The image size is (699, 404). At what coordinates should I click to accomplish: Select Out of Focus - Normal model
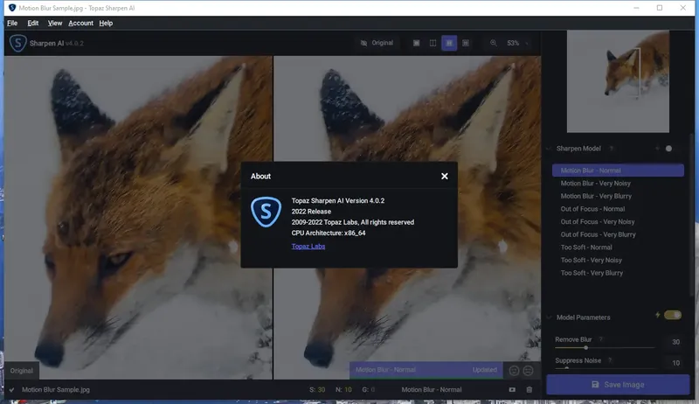(x=618, y=209)
